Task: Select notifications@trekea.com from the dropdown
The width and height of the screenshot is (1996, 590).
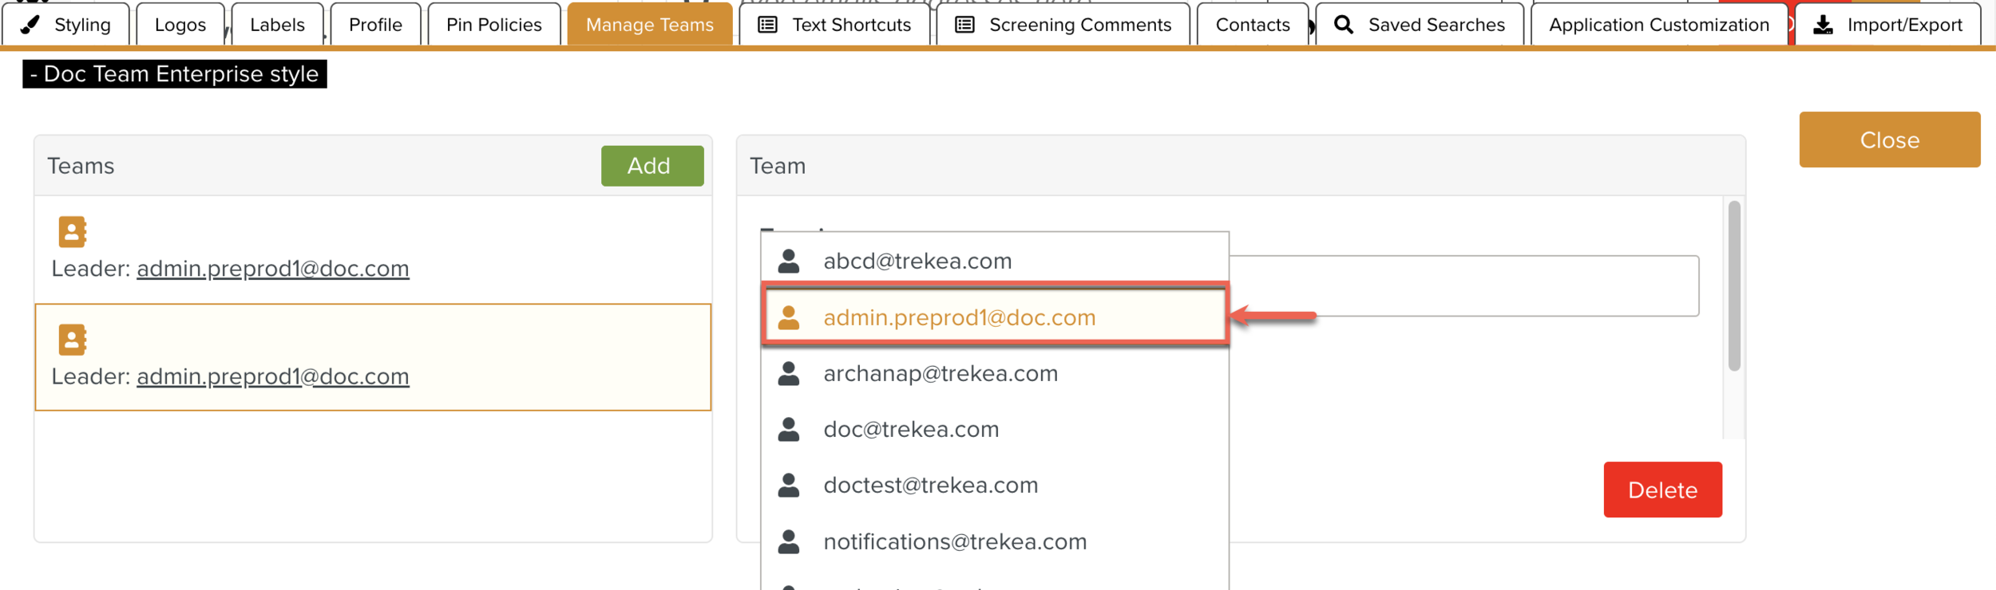Action: point(955,541)
